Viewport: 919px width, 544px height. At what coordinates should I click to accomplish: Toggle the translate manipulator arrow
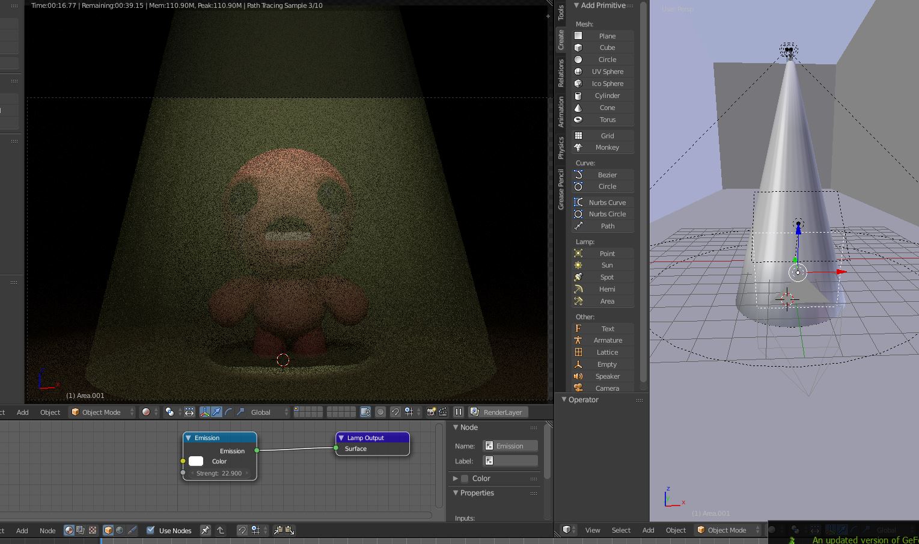pos(216,412)
